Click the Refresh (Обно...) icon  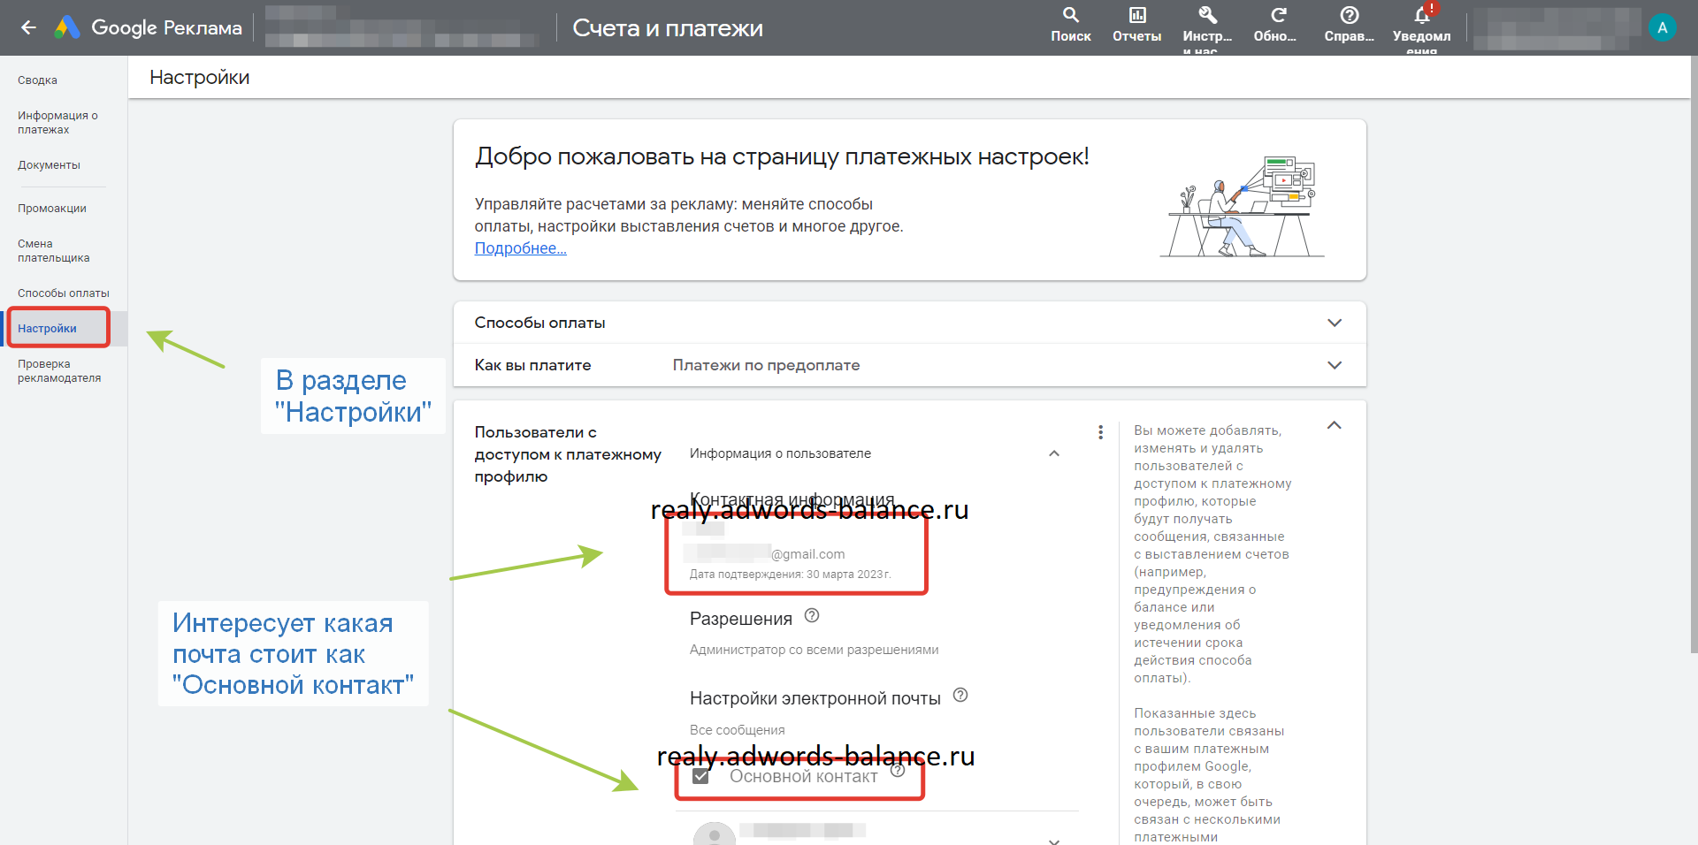(1278, 16)
